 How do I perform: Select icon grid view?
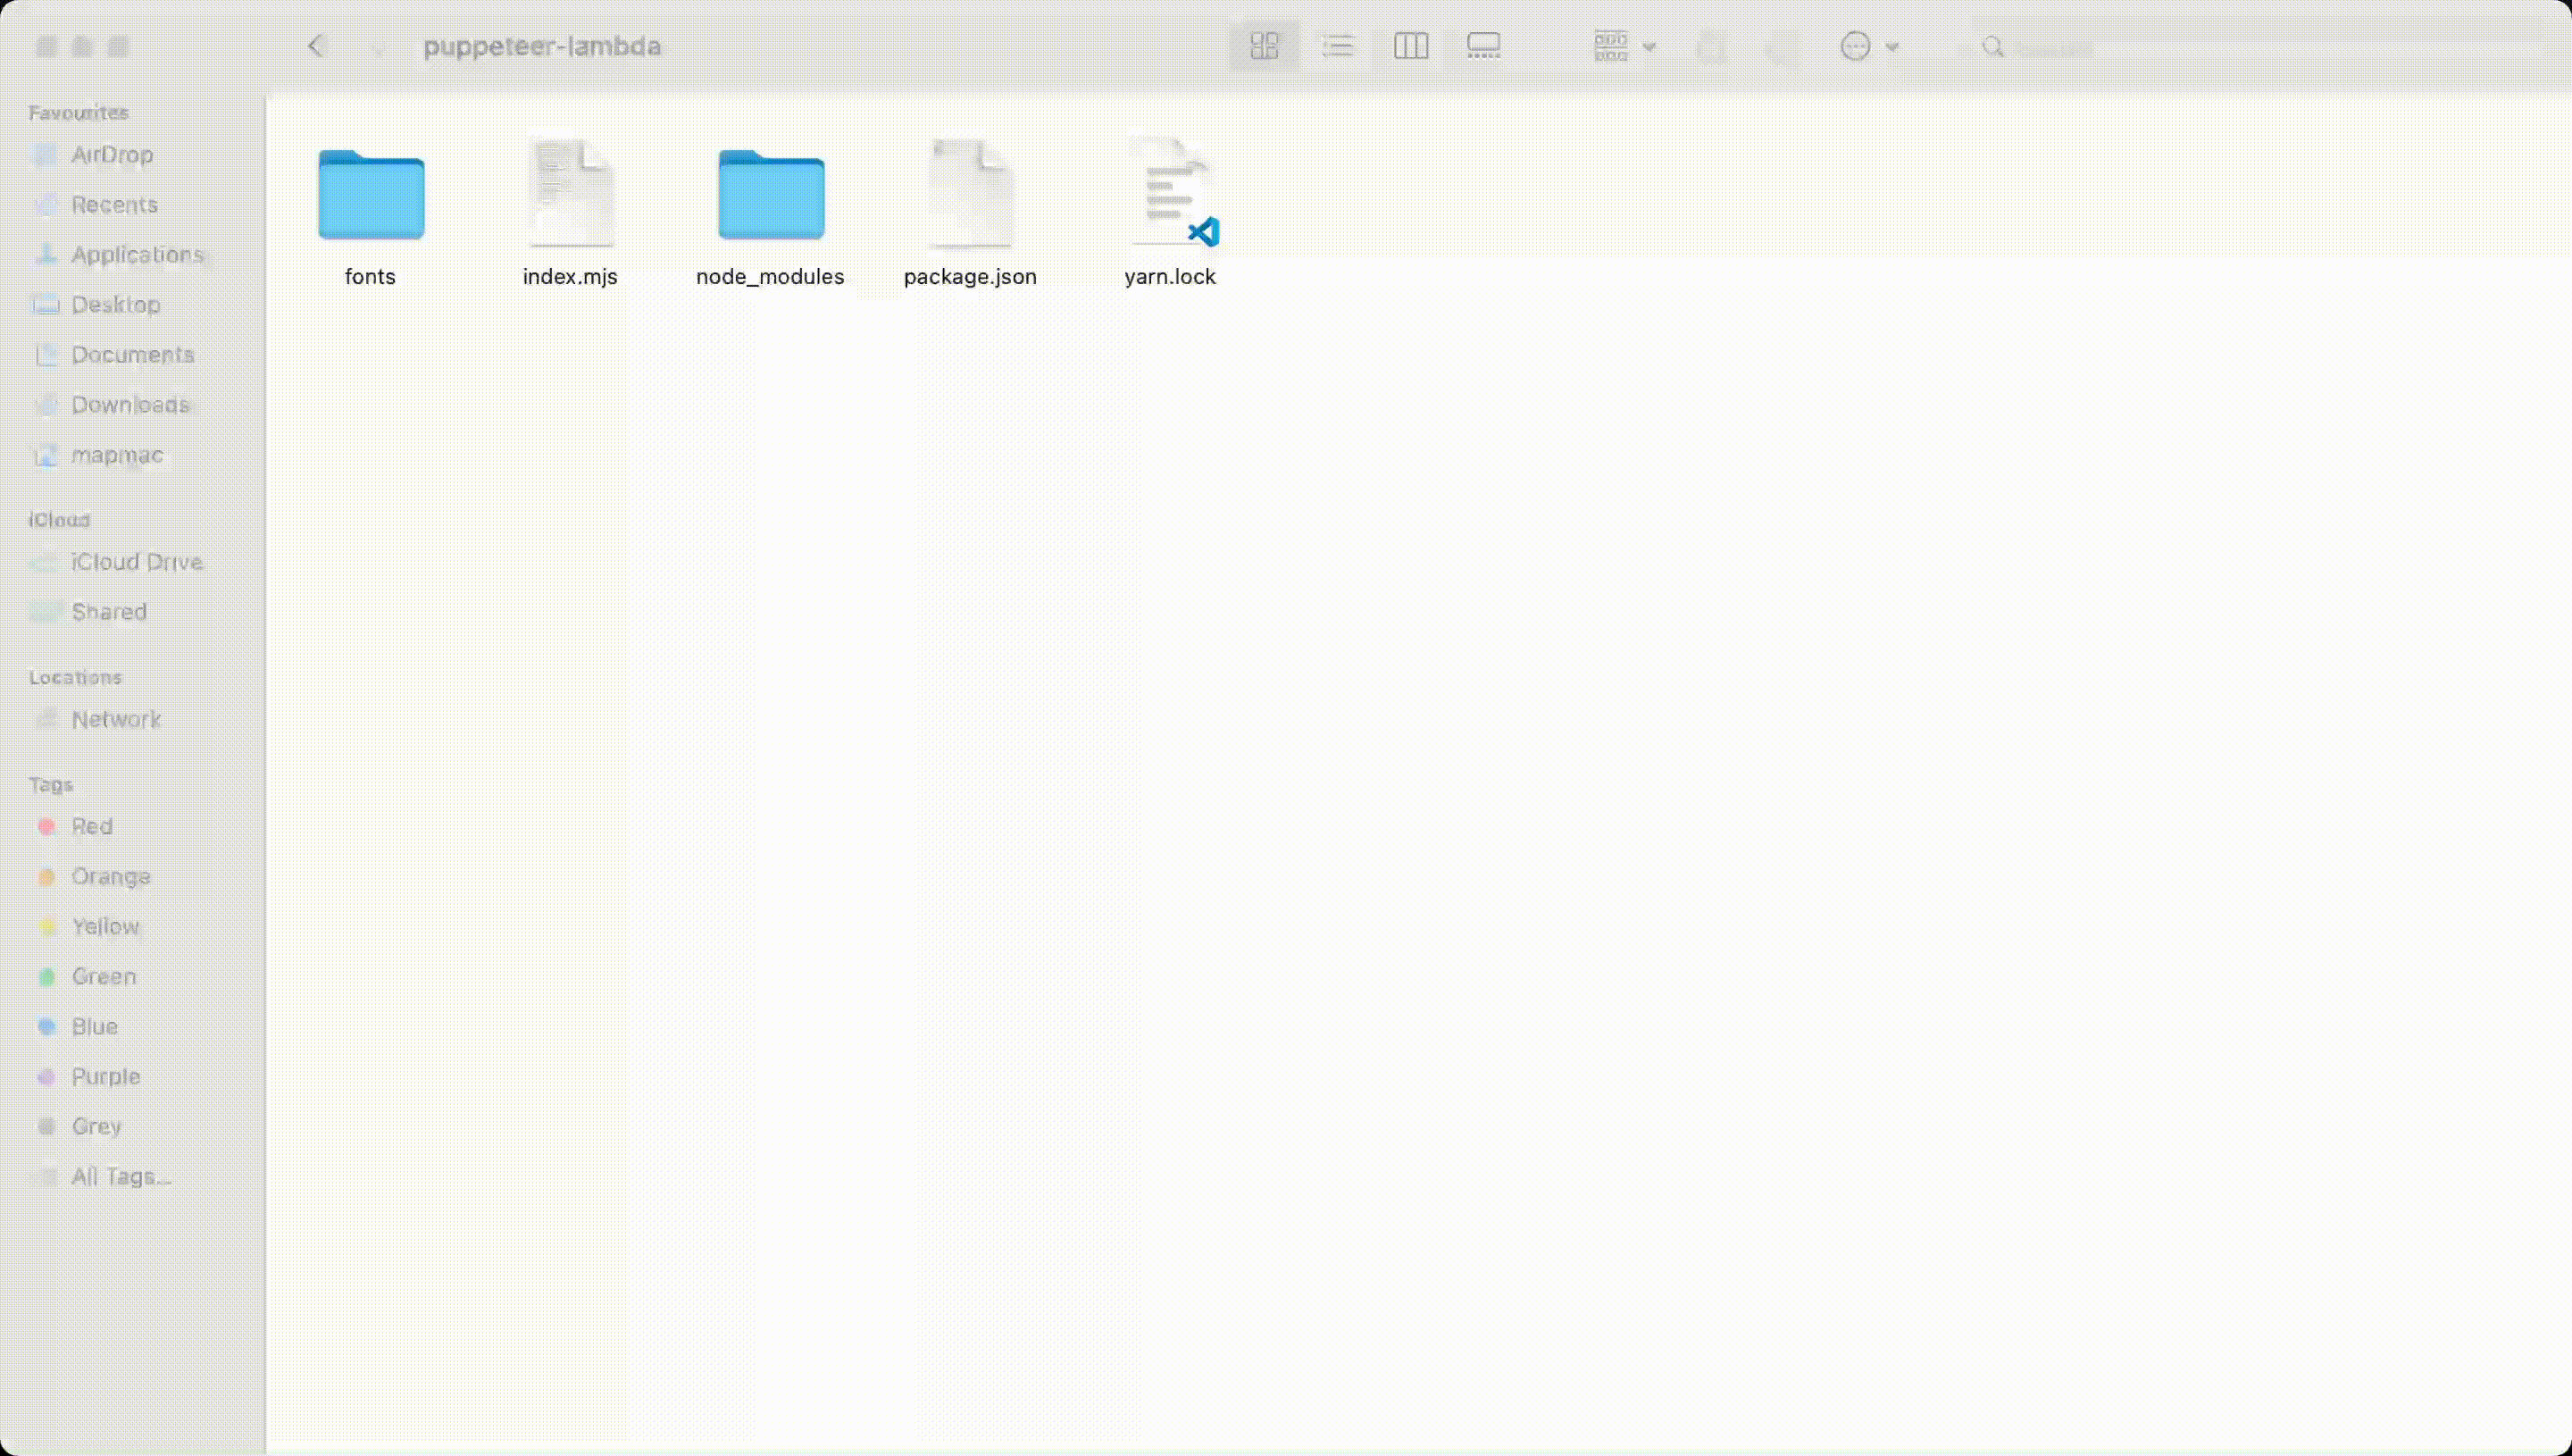click(1265, 46)
